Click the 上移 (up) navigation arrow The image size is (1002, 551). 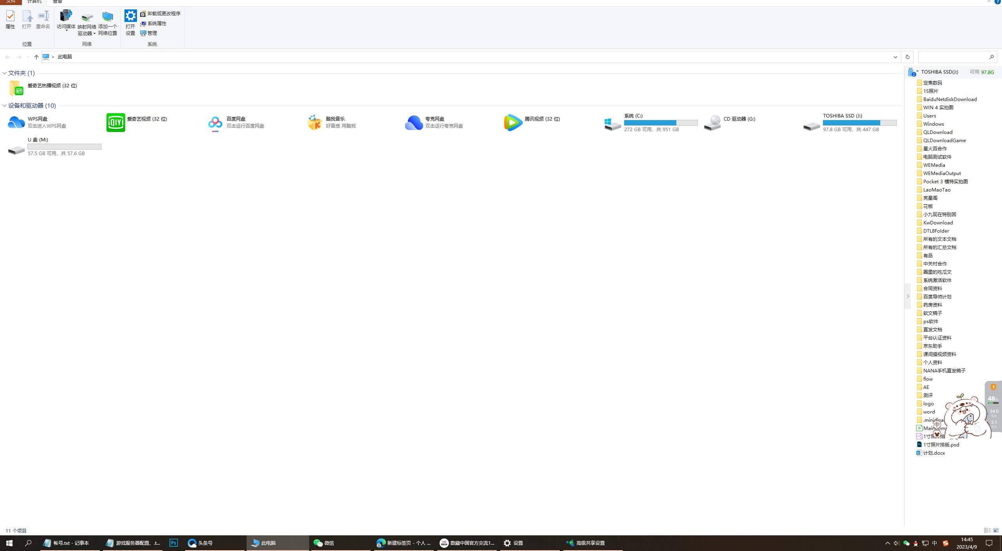point(36,57)
